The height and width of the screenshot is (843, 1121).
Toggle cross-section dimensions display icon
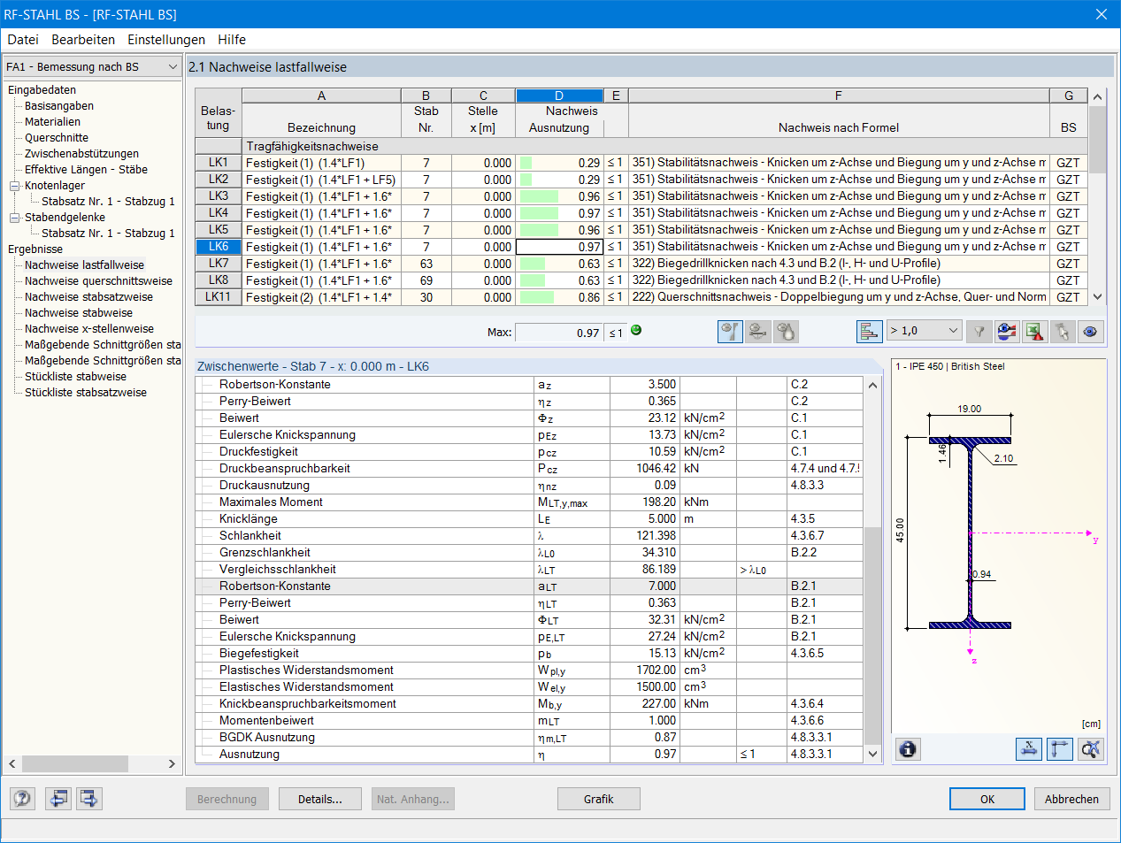tap(1029, 749)
